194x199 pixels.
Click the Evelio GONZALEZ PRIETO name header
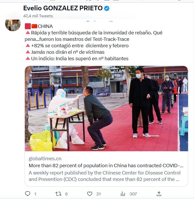coord(63,8)
